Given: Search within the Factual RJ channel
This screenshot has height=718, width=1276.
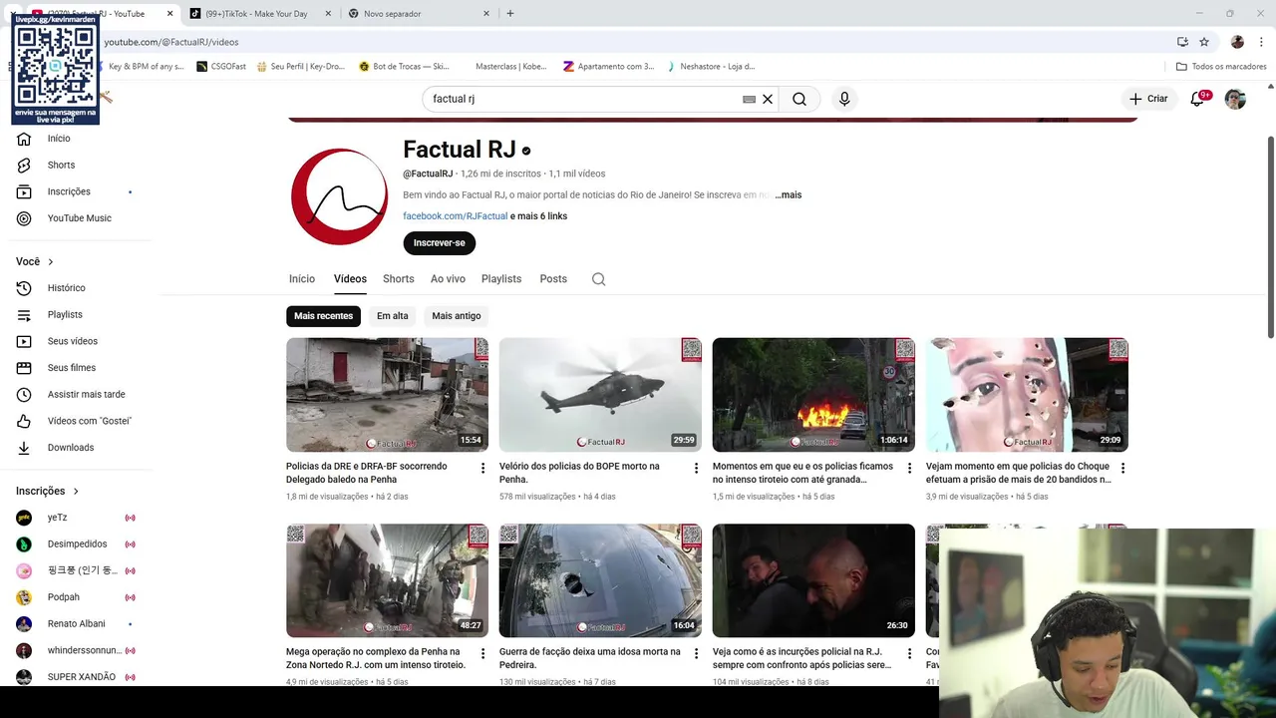Looking at the screenshot, I should pos(598,279).
